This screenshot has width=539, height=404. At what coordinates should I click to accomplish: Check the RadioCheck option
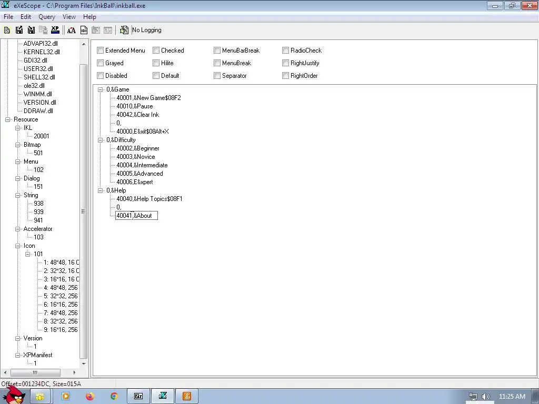[286, 50]
